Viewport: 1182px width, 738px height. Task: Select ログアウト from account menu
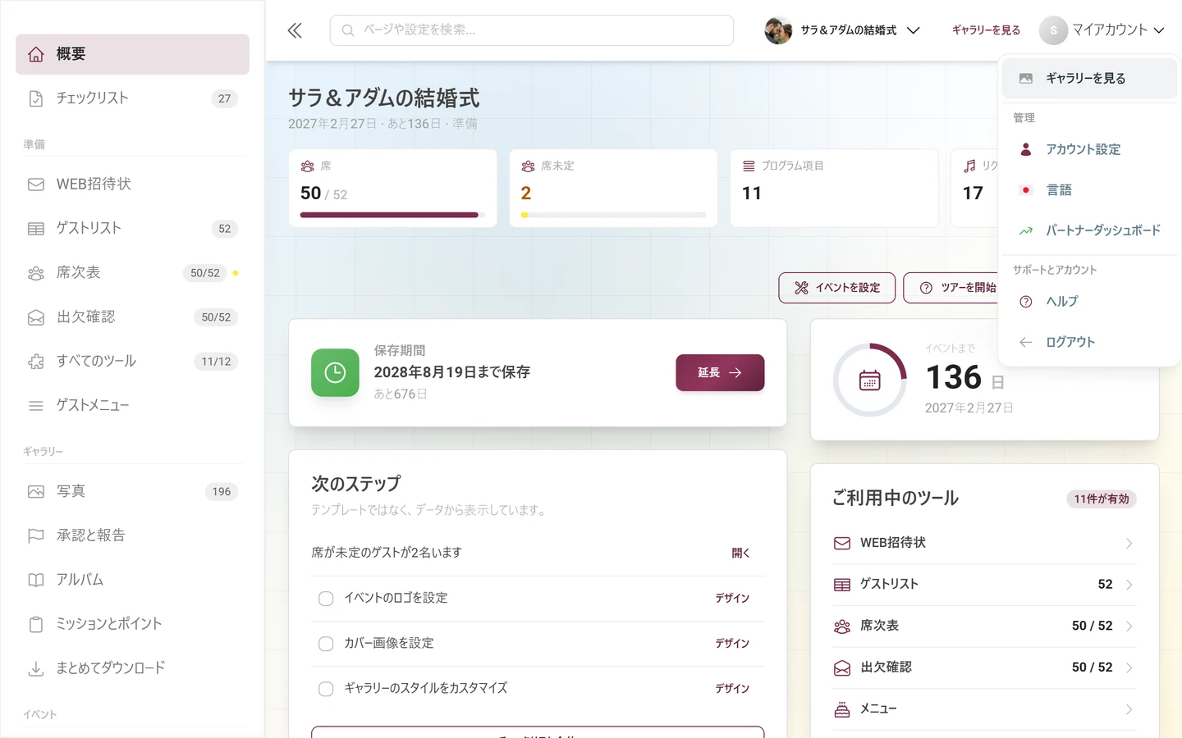(x=1089, y=342)
